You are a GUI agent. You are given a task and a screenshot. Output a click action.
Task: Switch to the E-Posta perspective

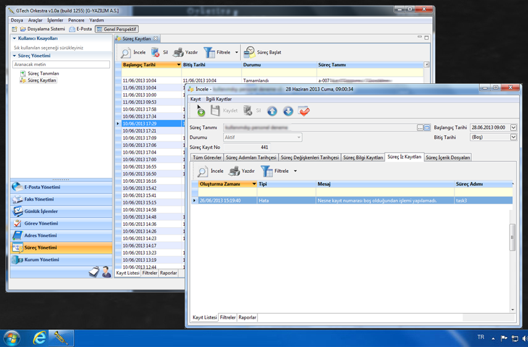tap(80, 29)
